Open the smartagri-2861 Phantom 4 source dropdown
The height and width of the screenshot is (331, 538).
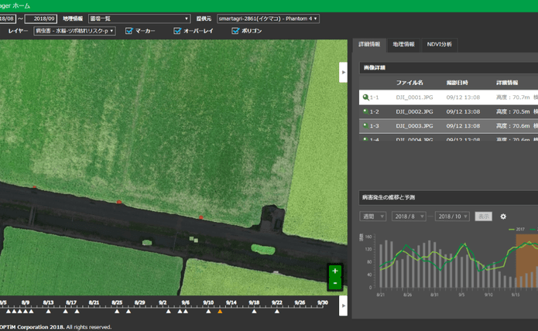point(268,19)
